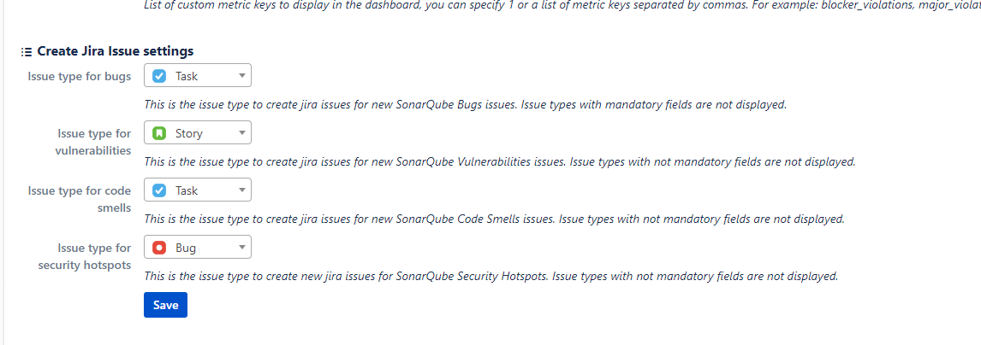
Task: Click the help text about SonarQube Vulnerabilities issues
Action: 499,161
